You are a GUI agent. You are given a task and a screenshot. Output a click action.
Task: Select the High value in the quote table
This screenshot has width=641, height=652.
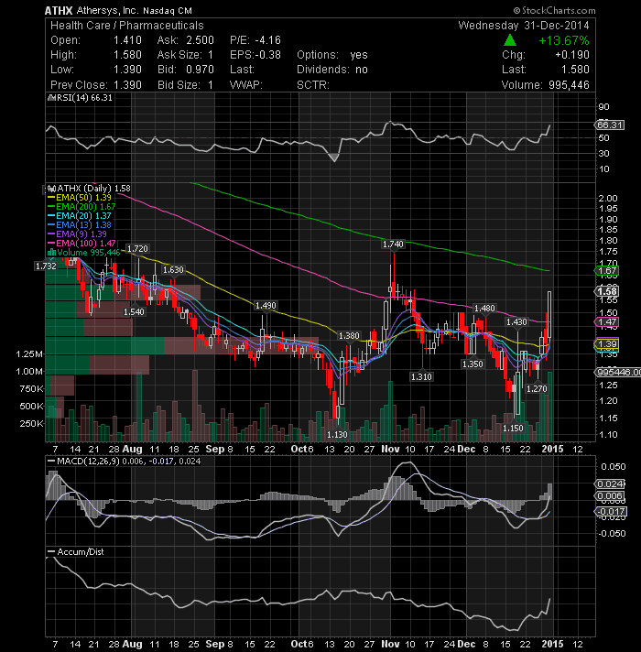pyautogui.click(x=127, y=55)
